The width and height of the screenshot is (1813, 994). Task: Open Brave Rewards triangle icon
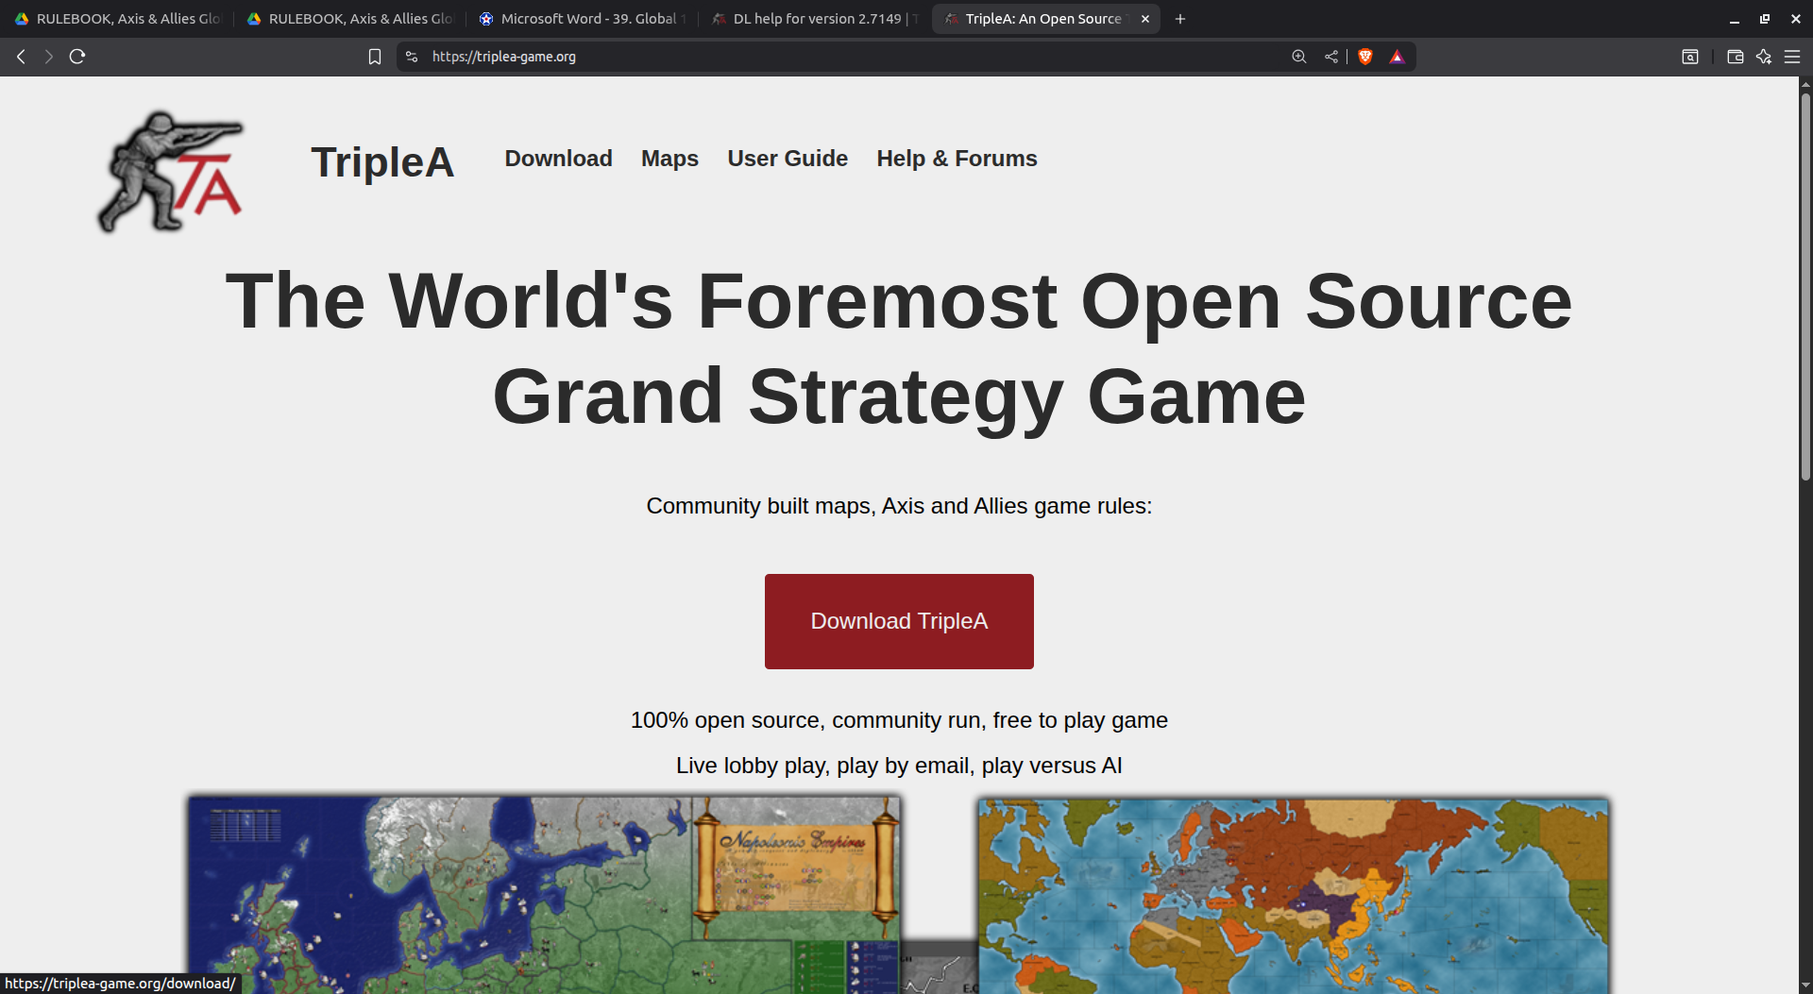1398,57
